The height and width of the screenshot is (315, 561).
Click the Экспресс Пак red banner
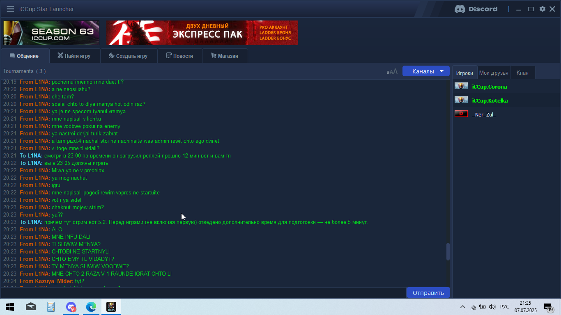point(202,33)
